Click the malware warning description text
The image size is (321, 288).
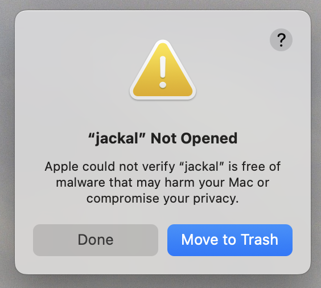click(163, 182)
